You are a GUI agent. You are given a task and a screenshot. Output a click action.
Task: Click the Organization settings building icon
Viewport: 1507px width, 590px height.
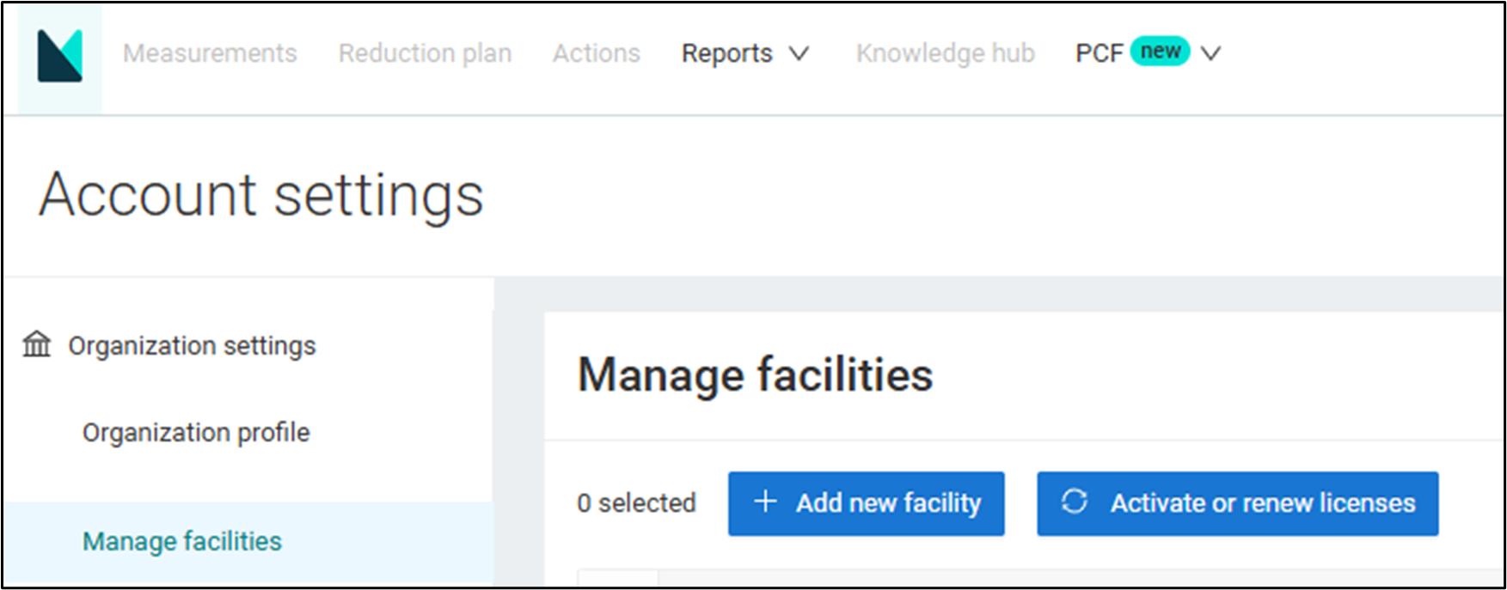37,345
